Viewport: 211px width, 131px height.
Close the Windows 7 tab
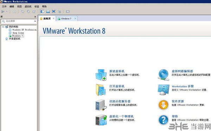[x=75, y=19]
